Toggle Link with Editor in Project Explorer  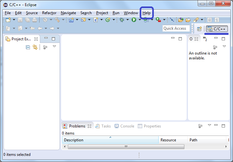35,47
